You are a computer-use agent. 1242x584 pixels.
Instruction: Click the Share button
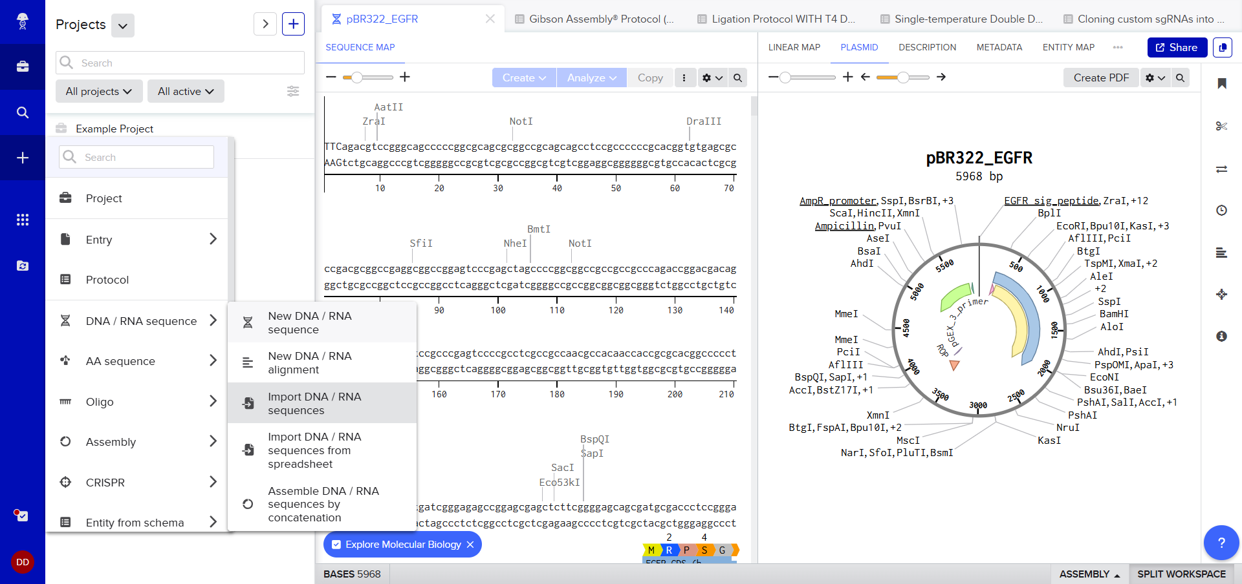click(x=1177, y=47)
